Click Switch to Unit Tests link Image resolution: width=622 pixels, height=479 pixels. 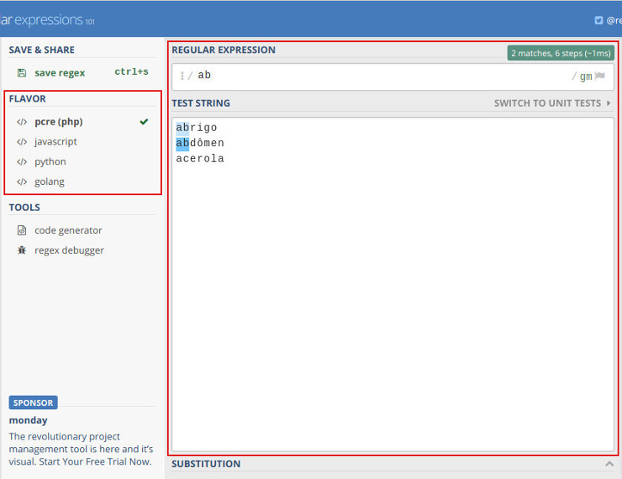[x=547, y=103]
